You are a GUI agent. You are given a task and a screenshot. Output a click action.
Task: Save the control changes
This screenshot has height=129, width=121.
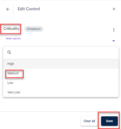(109, 121)
